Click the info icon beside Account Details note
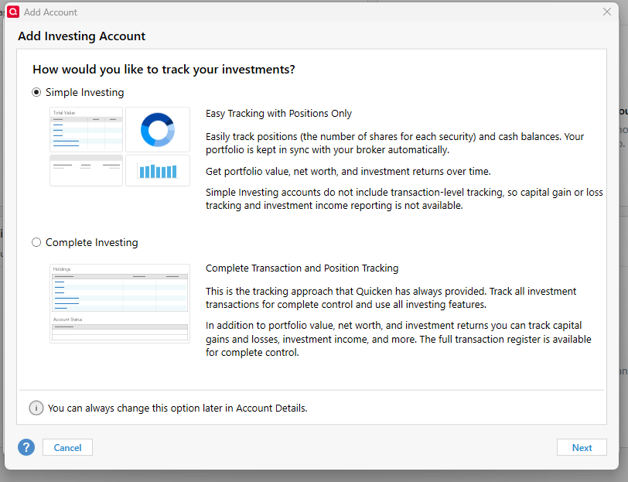The height and width of the screenshot is (482, 628). click(x=36, y=408)
